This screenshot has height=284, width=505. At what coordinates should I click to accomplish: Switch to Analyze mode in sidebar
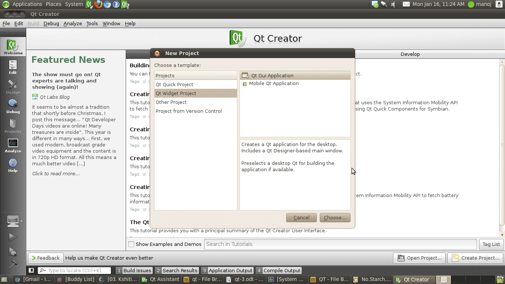(x=13, y=145)
